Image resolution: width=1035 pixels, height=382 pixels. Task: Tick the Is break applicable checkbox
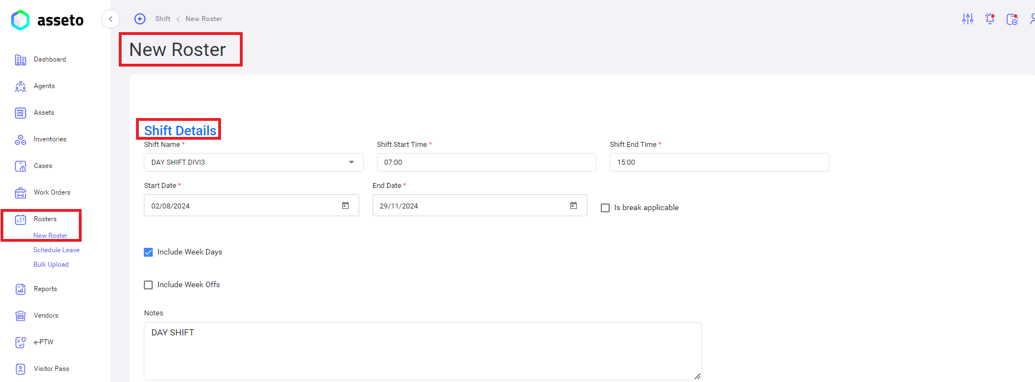point(605,208)
